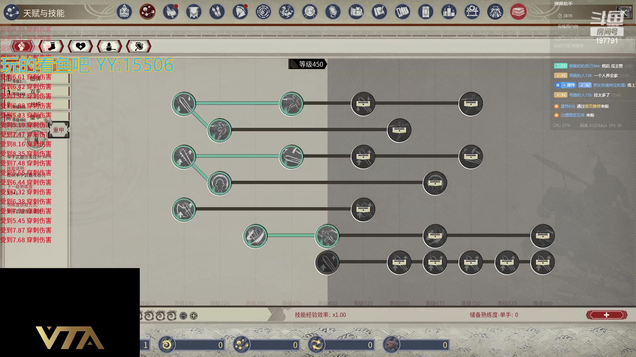
Task: Click the skill tree zoom-in plus button
Action: tap(194, 316)
